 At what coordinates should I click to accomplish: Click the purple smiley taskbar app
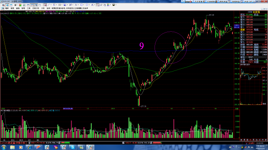click(56, 147)
